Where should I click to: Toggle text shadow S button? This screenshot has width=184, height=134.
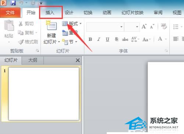(x=116, y=39)
